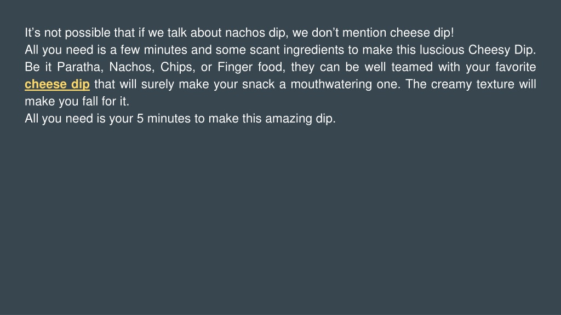Open the yellow 'cheese dip' hyperlink
This screenshot has width=561, height=315.
point(57,84)
